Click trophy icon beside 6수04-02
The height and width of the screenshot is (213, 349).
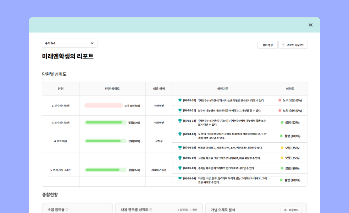pos(180,134)
